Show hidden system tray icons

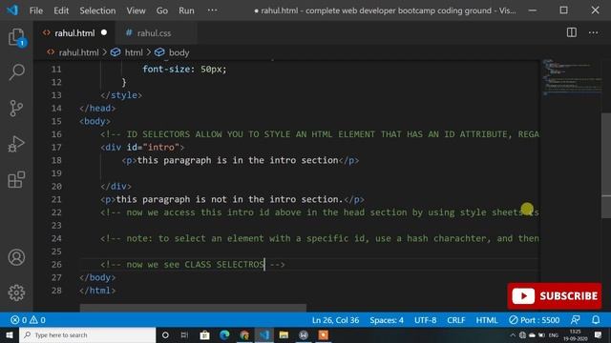513,335
